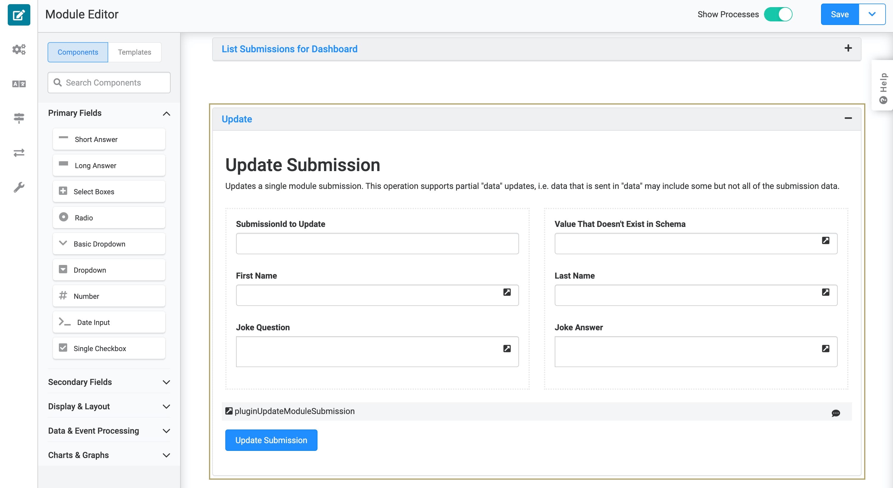Click the arrow icon in Joke Answer field
This screenshot has height=488, width=893.
[826, 348]
